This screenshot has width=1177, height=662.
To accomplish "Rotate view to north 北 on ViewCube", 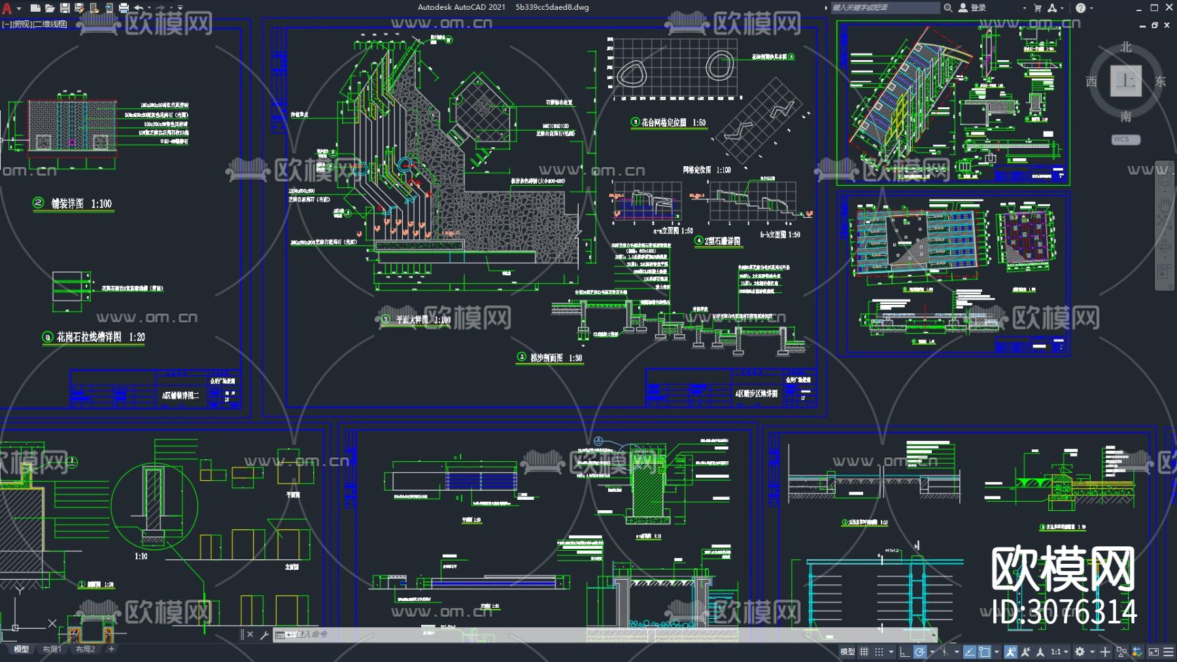I will (1126, 47).
